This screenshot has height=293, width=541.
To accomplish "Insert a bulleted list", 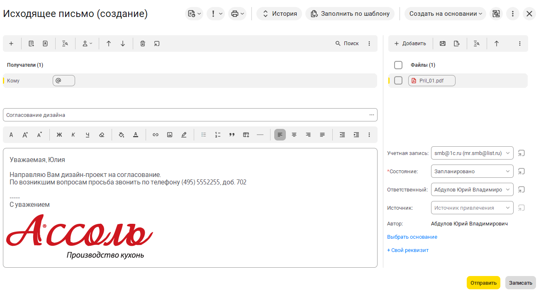I will click(204, 135).
